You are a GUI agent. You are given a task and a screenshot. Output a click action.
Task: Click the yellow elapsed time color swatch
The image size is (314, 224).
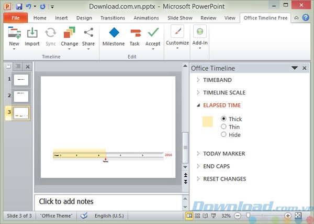207,122
